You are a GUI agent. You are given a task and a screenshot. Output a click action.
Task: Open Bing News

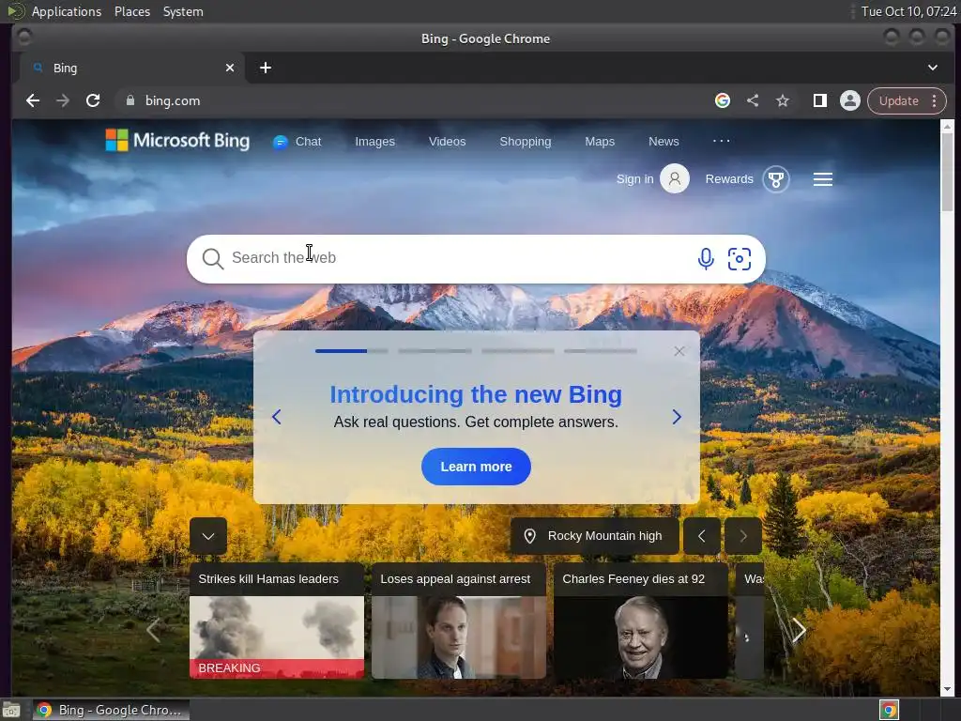click(x=664, y=142)
